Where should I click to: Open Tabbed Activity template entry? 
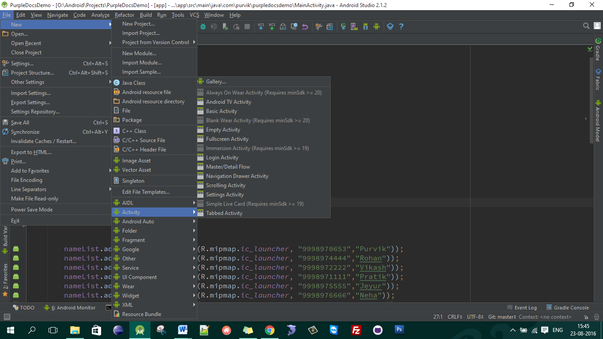[264, 213]
